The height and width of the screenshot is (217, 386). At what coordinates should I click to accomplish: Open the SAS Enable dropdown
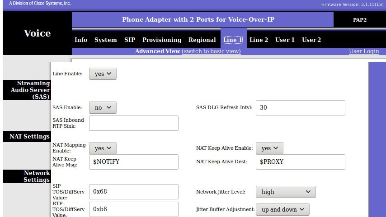pos(103,108)
